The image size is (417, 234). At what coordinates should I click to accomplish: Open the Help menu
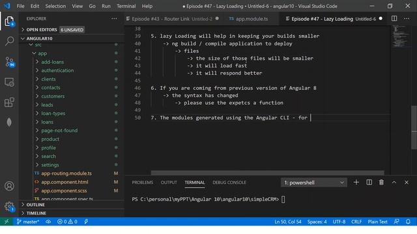(x=147, y=6)
